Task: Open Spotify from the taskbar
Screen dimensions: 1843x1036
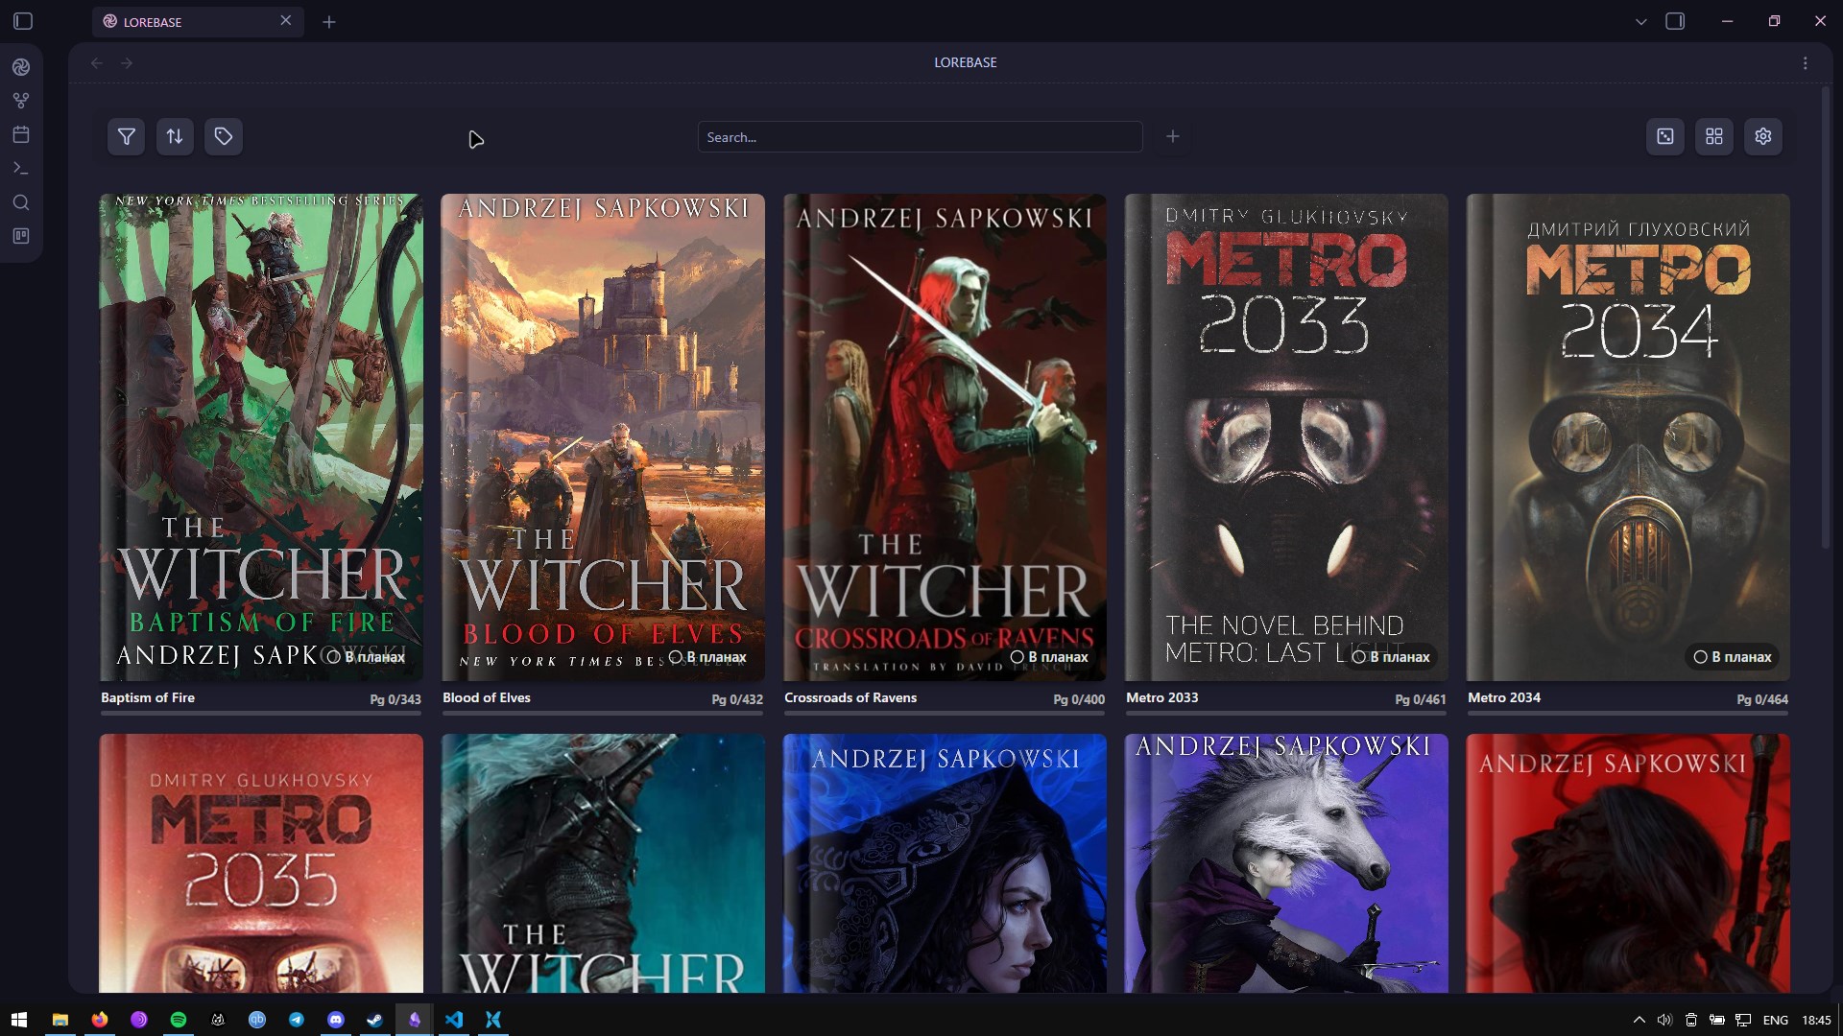Action: pyautogui.click(x=179, y=1020)
